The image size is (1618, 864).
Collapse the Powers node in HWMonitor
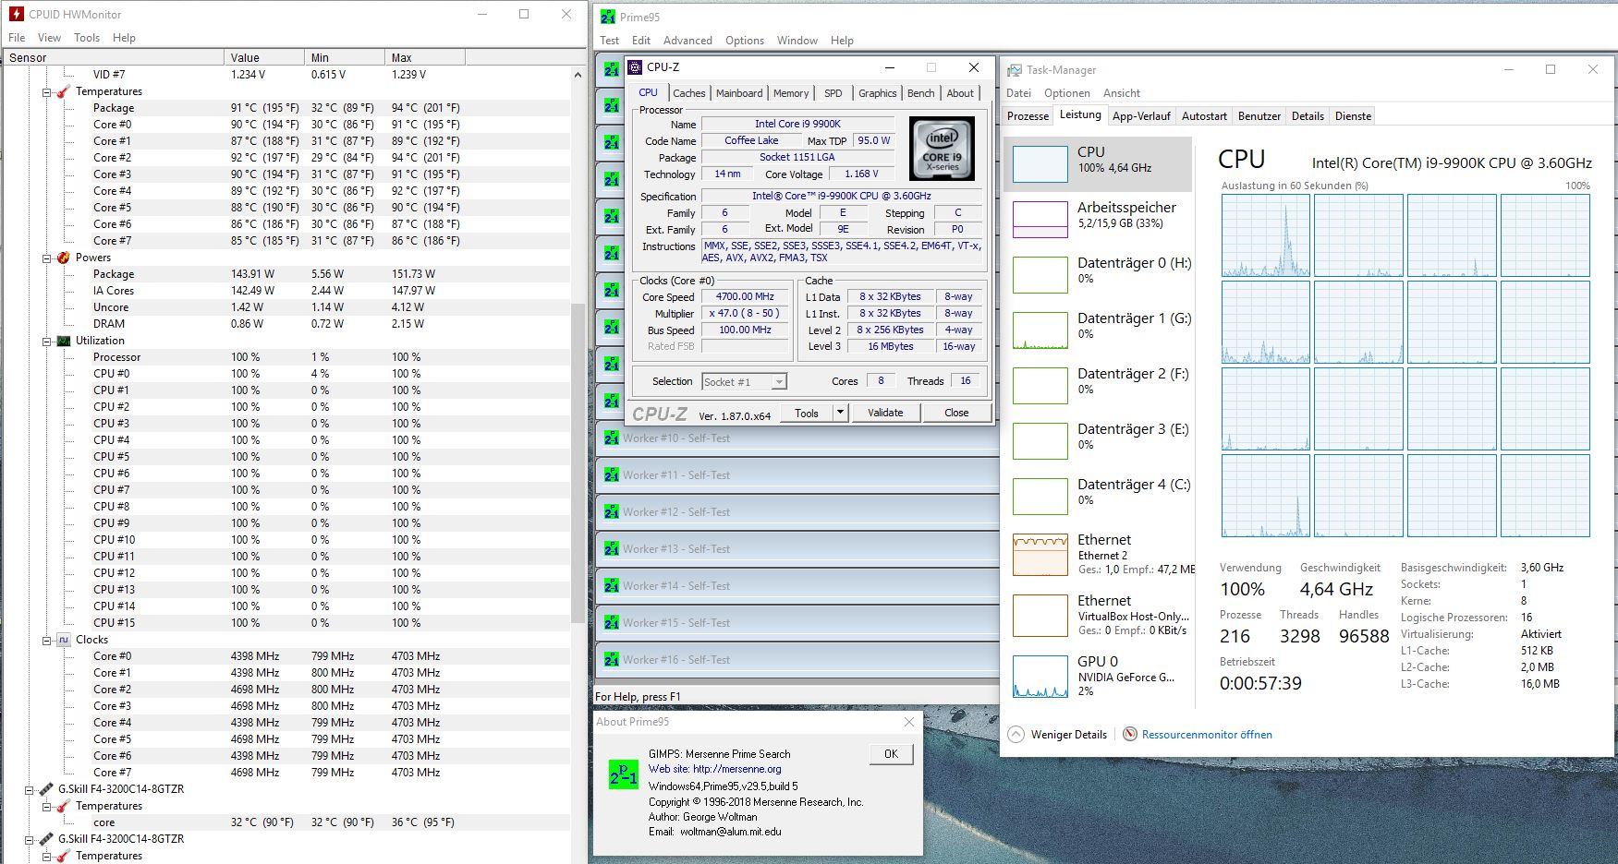pos(46,258)
